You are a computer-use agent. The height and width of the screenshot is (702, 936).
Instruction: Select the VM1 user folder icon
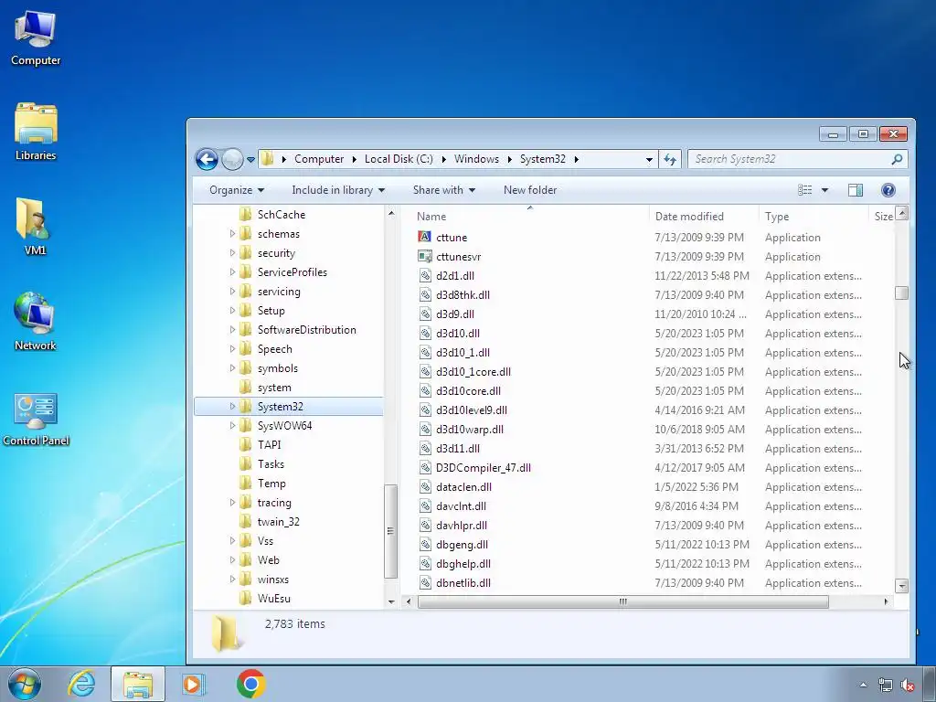click(x=36, y=227)
